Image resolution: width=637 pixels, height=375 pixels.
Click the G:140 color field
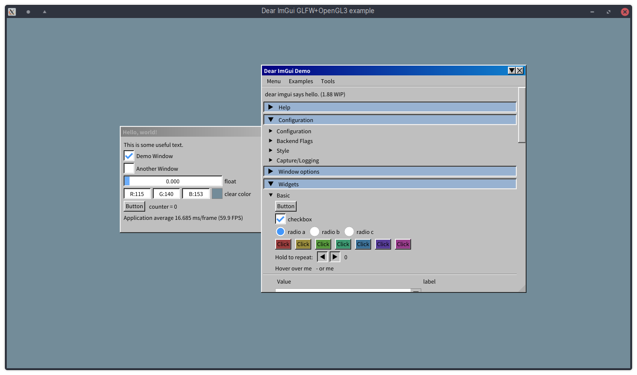(x=167, y=194)
